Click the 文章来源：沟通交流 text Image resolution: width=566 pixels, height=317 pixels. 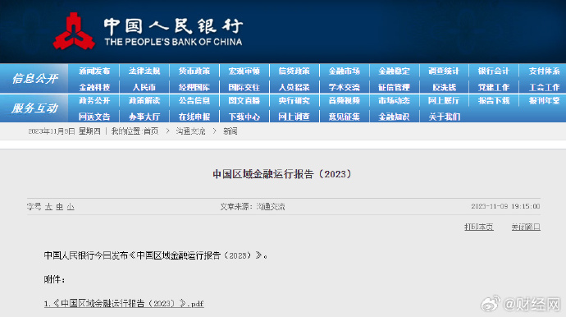point(253,207)
